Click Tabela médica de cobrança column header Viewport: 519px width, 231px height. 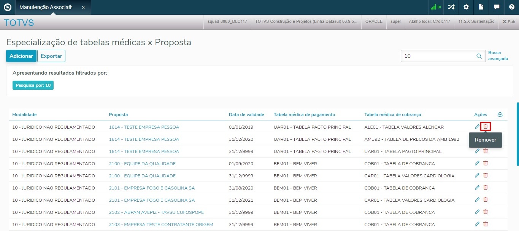(393, 115)
